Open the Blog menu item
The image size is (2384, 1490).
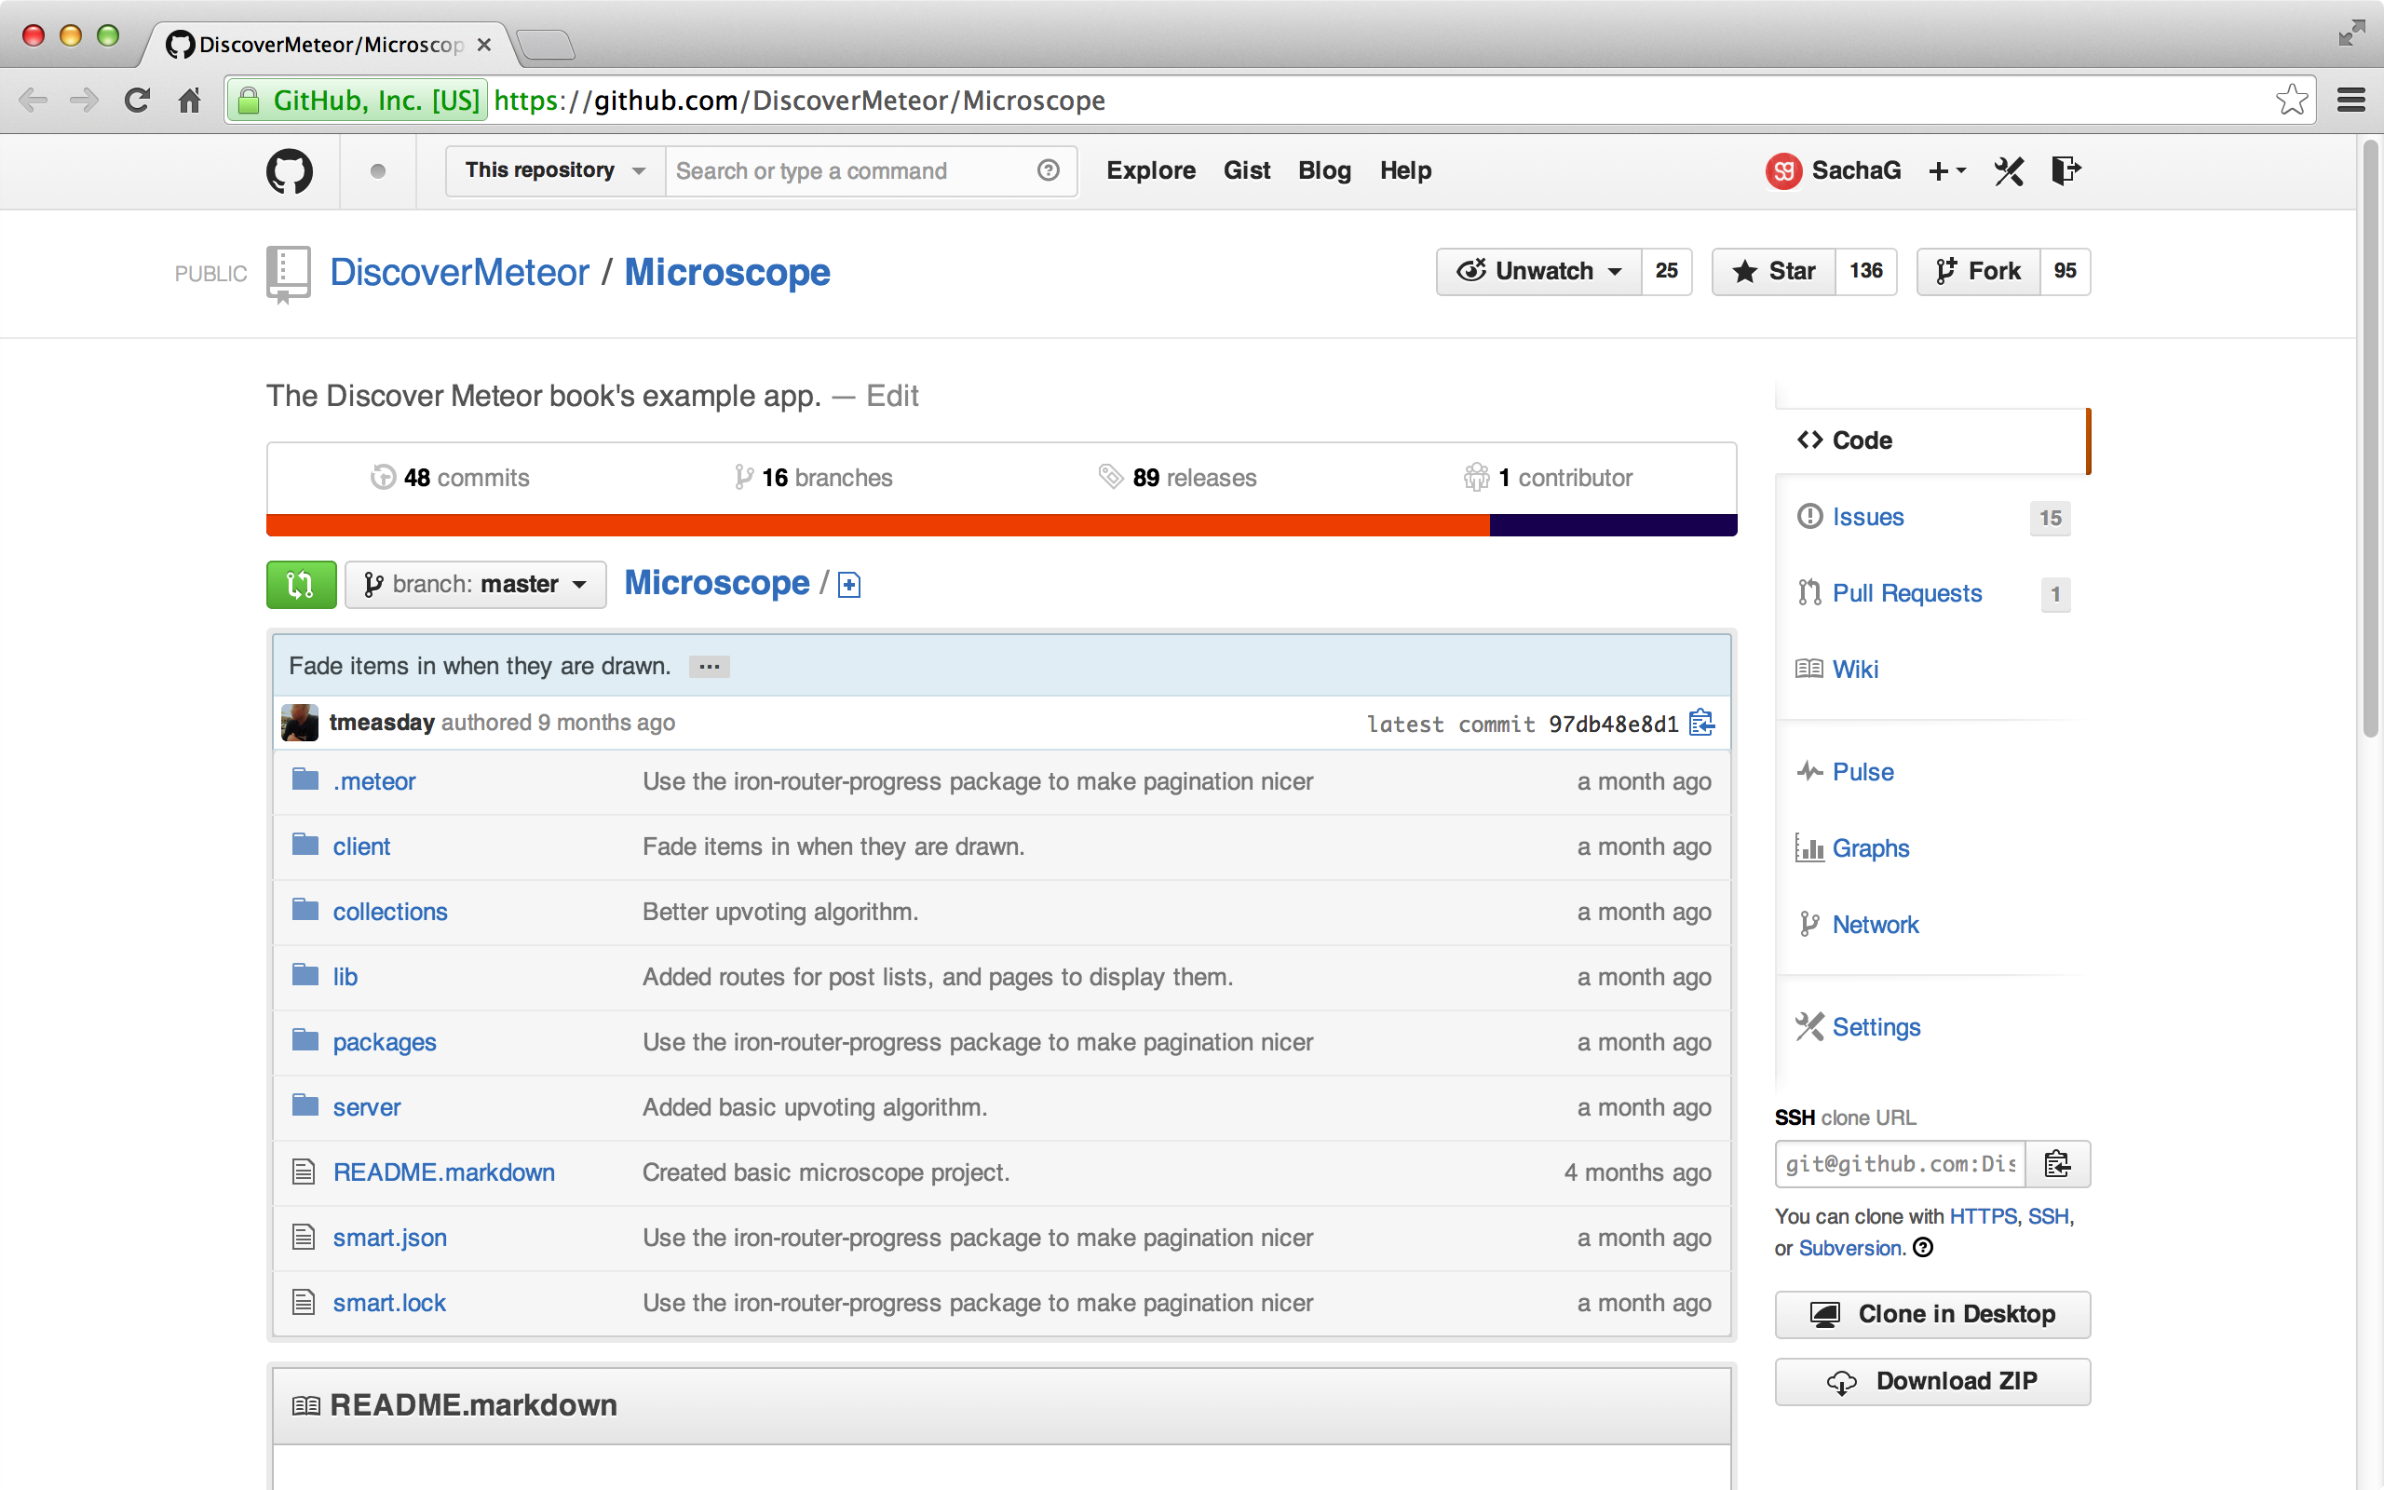[x=1324, y=170]
